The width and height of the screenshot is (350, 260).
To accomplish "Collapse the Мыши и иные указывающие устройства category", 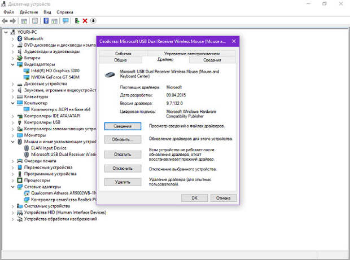I will 13,142.
